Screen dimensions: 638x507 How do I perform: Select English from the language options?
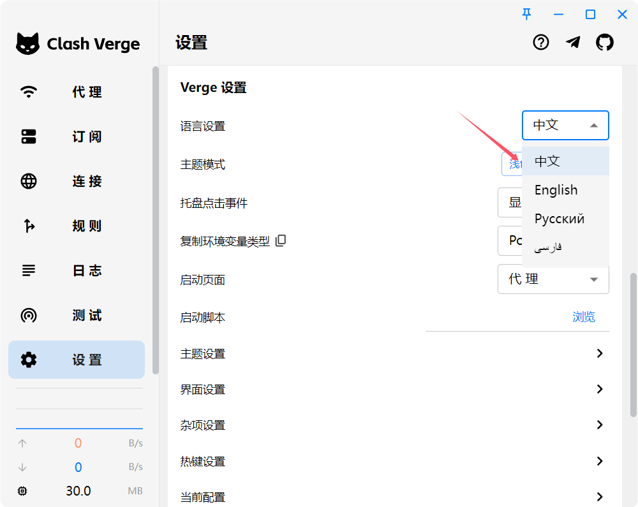coord(556,189)
